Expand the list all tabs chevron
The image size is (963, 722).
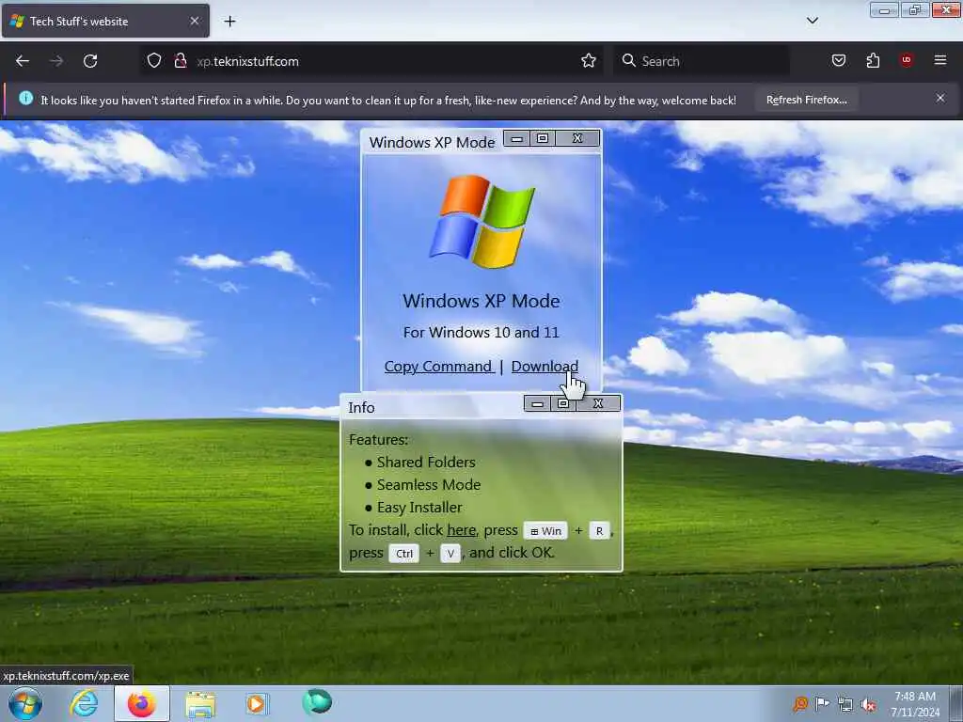(x=812, y=21)
